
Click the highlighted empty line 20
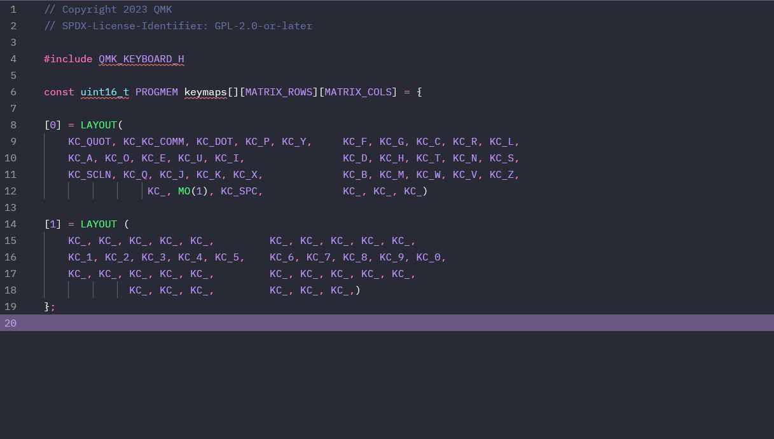click(x=387, y=323)
